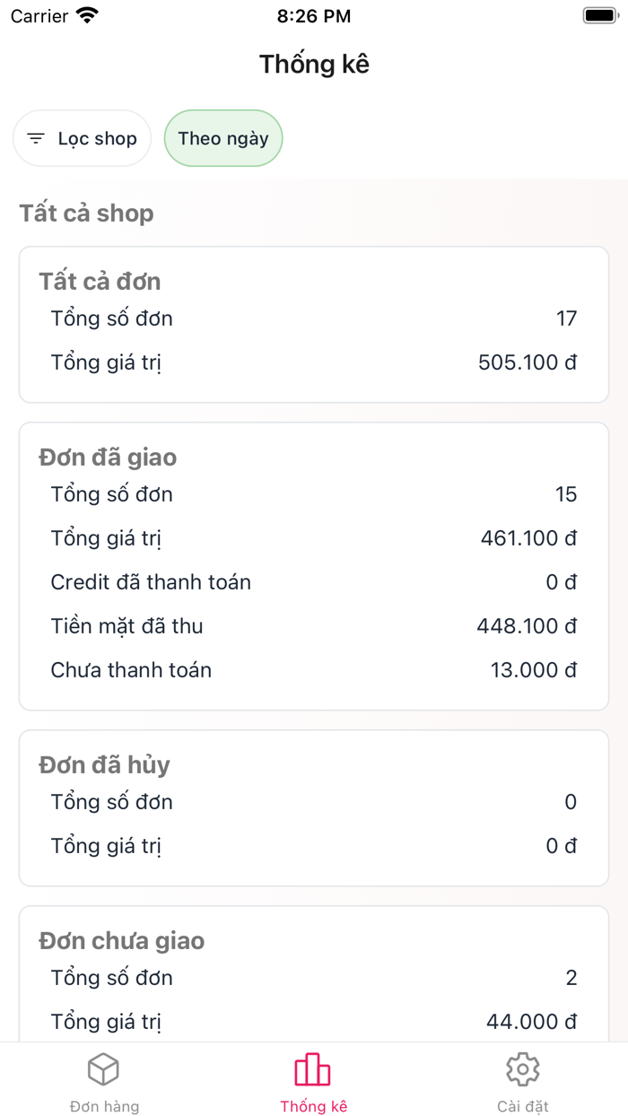Select the Thống kê tab label
628x1116 pixels.
tap(313, 1106)
